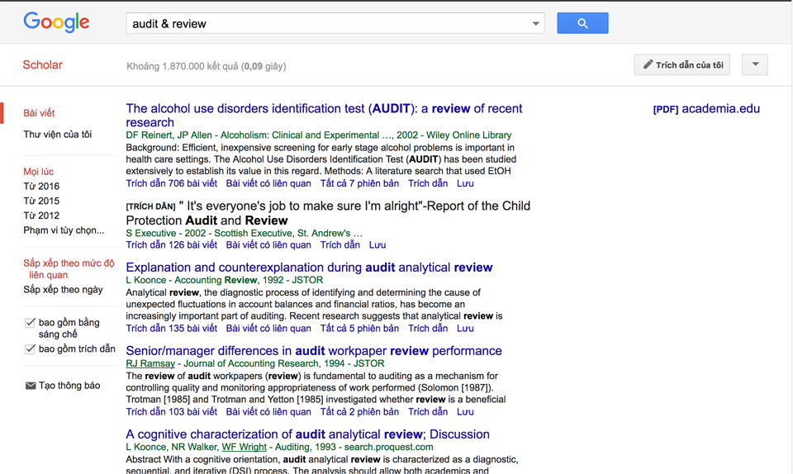
Task: Click the 'Tạo thông báo' alert link
Action: [x=69, y=386]
